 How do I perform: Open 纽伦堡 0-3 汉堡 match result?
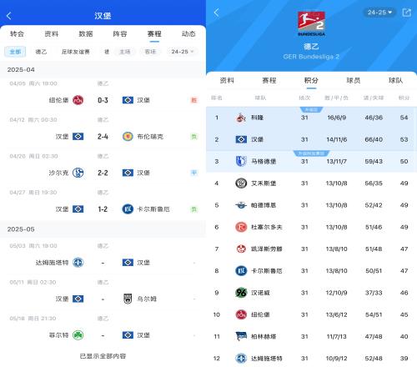click(x=103, y=100)
